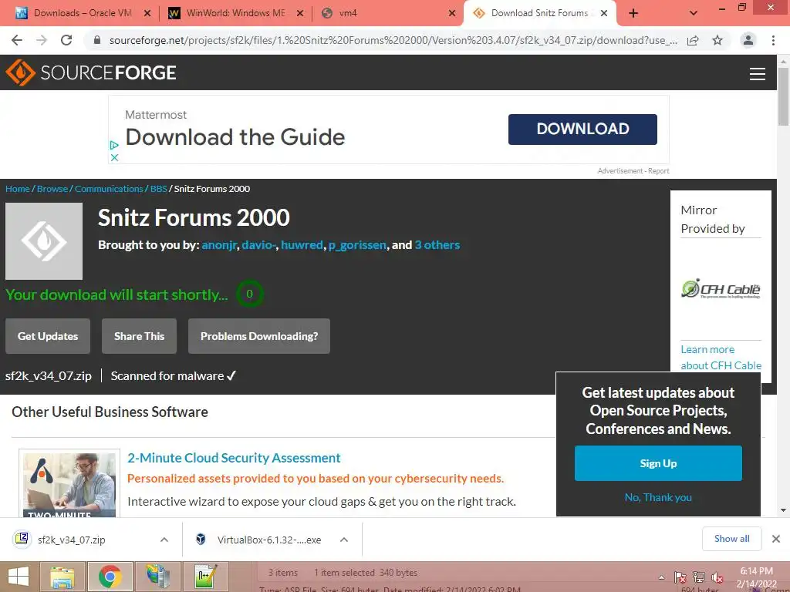Screen dimensions: 790x592
Task: Open File Explorer from the taskbar
Action: tap(62, 577)
